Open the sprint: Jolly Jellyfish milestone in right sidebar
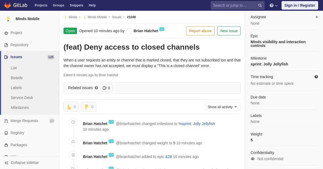The width and height of the screenshot is (323, 169). tap(269, 64)
